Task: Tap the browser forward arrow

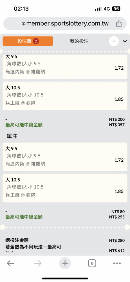Action: 38,263
